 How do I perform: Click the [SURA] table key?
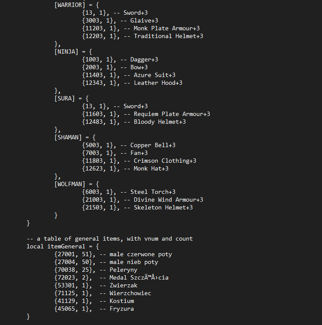tap(65, 98)
